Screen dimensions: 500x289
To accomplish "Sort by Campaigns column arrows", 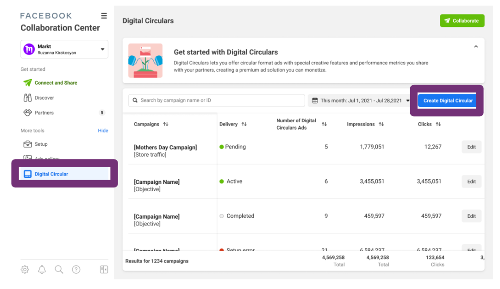I will click(x=166, y=124).
